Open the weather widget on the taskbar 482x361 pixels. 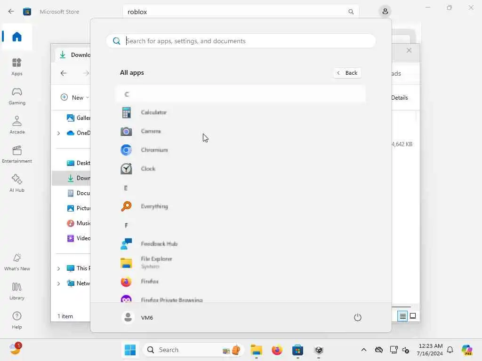click(16, 349)
